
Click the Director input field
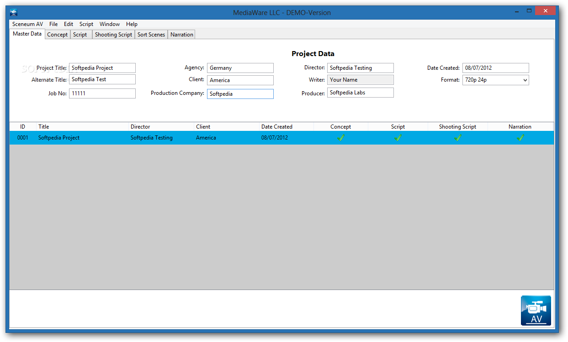pyautogui.click(x=361, y=68)
